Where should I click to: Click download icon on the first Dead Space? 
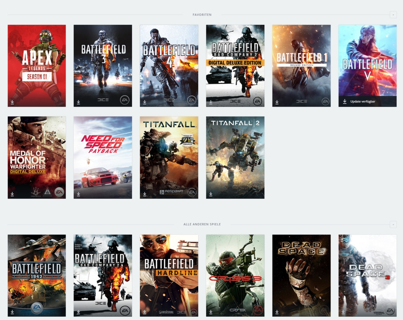[277, 312]
